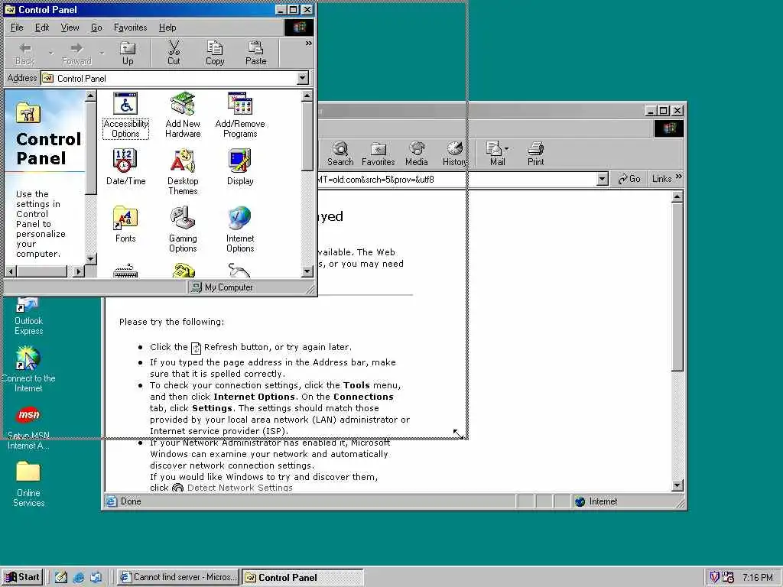Click Search in Internet Explorer toolbar
783x587 pixels.
coord(340,154)
